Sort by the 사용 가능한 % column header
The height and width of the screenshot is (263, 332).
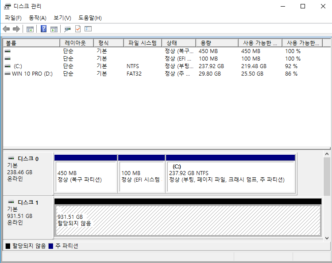pyautogui.click(x=302, y=43)
